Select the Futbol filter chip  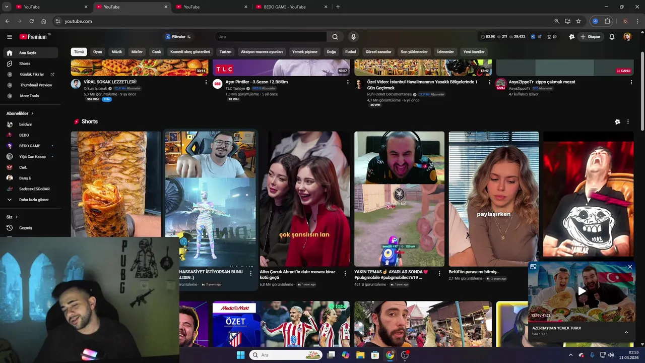point(351,52)
